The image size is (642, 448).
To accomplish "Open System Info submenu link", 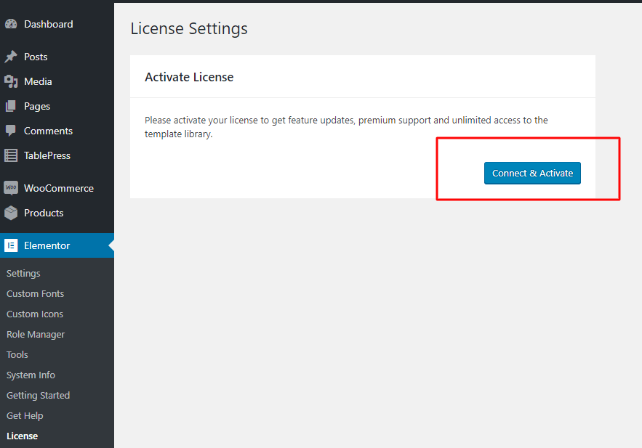I will point(31,375).
